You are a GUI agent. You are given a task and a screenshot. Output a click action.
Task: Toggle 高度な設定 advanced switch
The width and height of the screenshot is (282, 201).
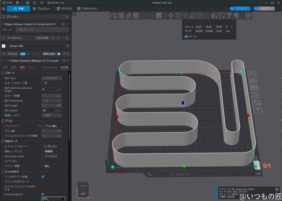(59, 54)
